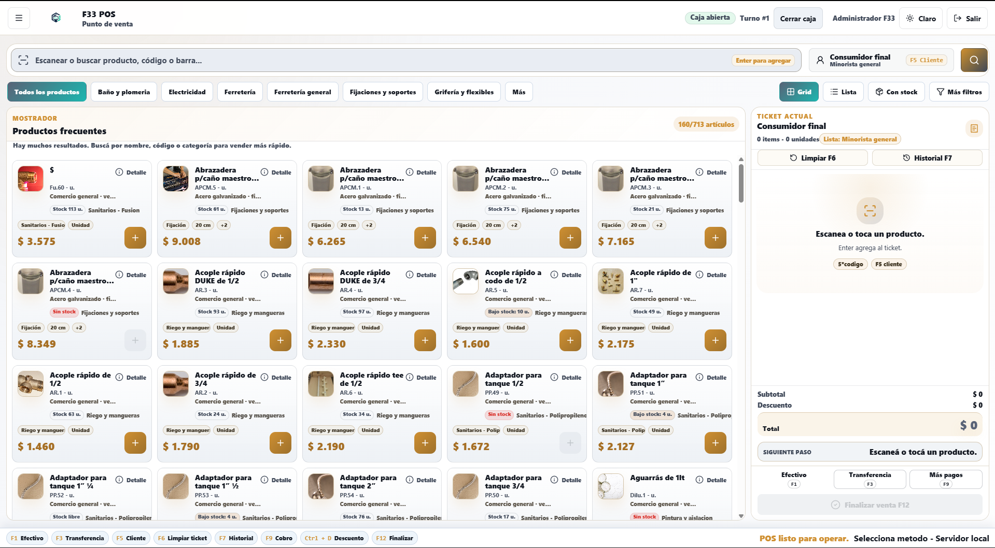The image size is (995, 548).
Task: Expand +2 tags on Abrazadera APCM.5
Action: pyautogui.click(x=224, y=225)
